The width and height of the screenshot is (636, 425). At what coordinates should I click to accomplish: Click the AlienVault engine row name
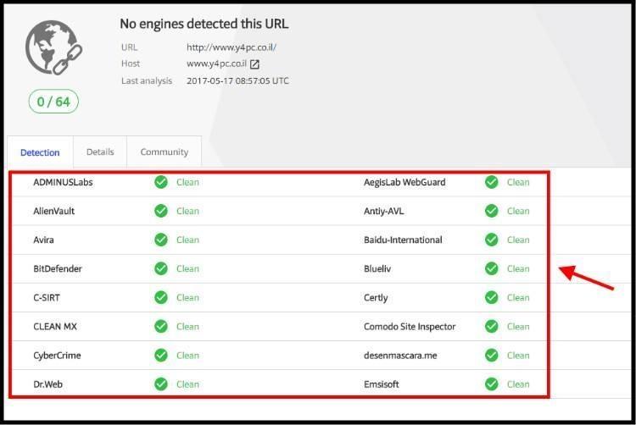[x=54, y=211]
